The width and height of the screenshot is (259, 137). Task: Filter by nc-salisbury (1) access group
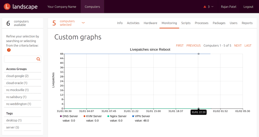click(16, 97)
